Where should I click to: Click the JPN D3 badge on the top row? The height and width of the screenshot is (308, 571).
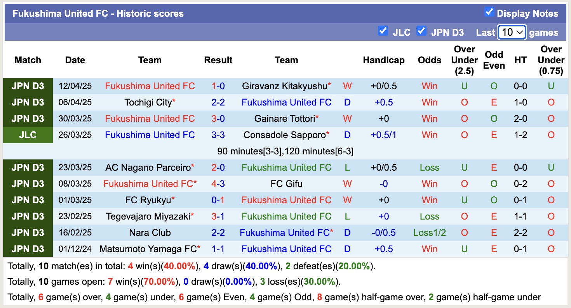28,86
